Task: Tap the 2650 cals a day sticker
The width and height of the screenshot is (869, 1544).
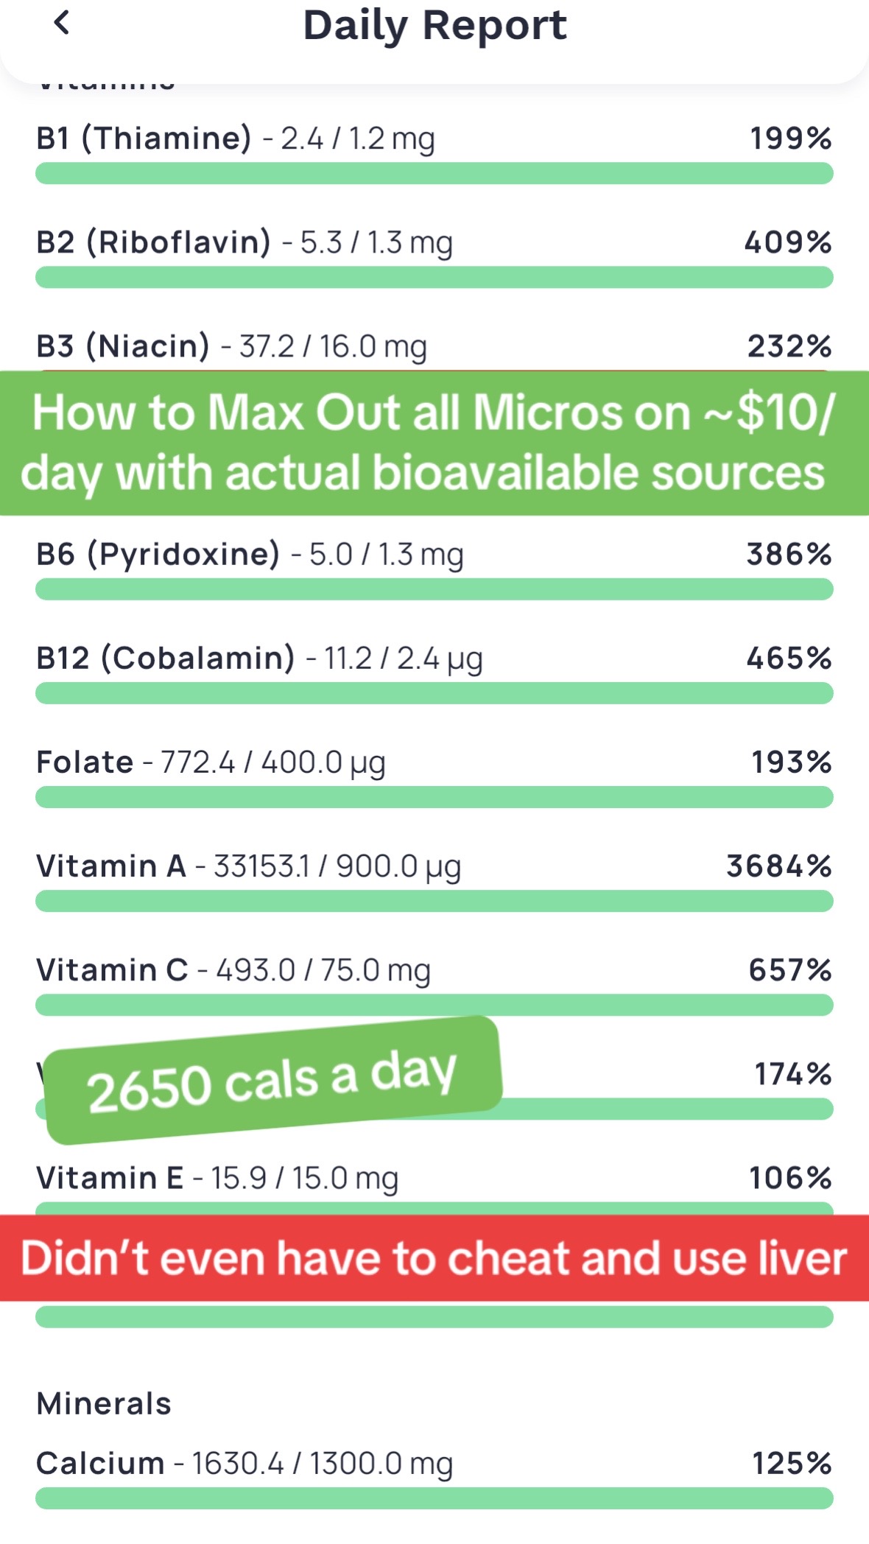Action: click(x=273, y=1080)
